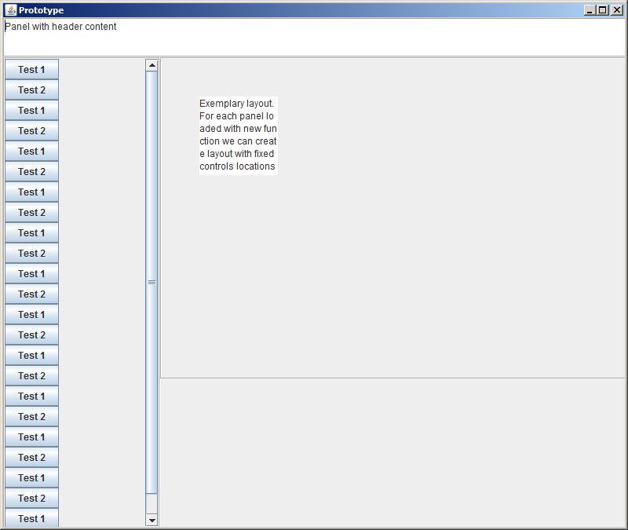Click the second Test 2 button from the top

click(31, 130)
